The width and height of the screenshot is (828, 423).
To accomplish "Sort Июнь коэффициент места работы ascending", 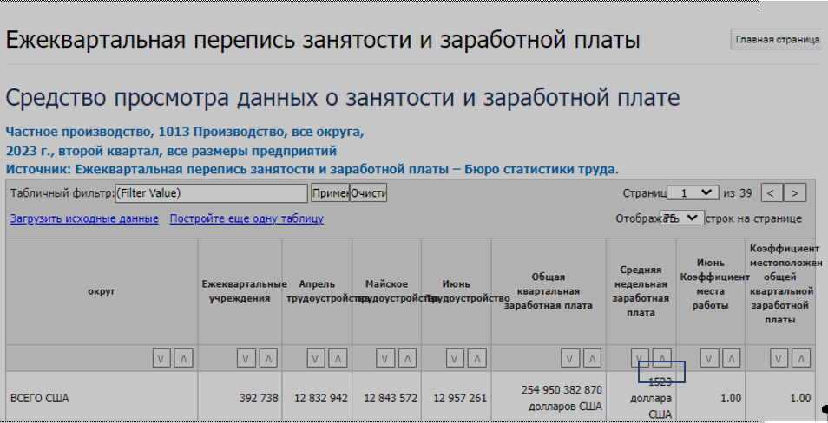I will coord(730,357).
